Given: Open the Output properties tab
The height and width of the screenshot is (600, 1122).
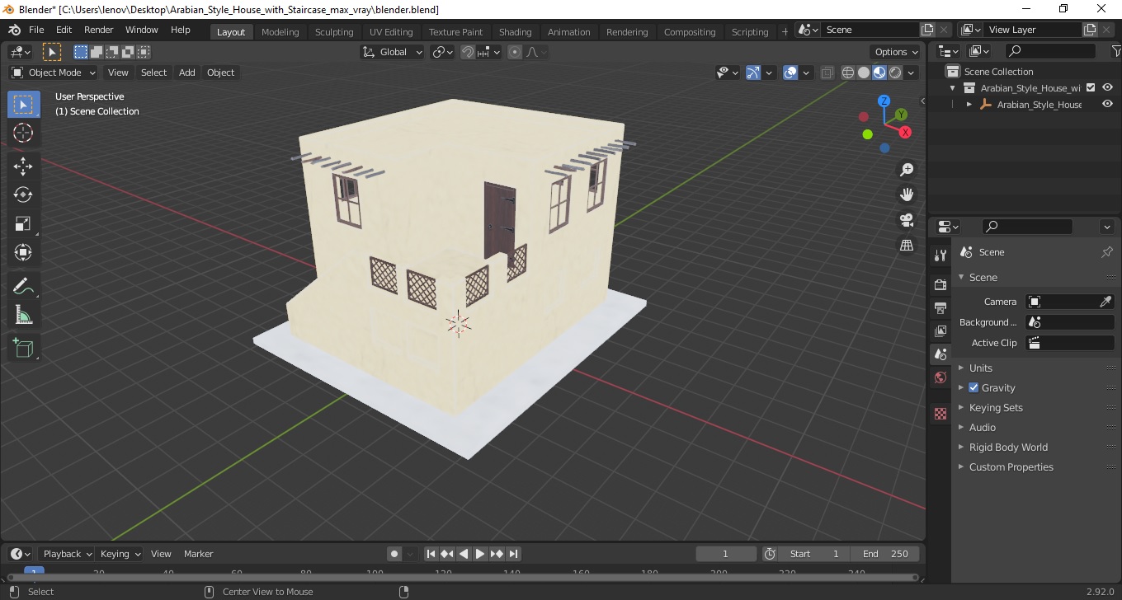Looking at the screenshot, I should tap(940, 307).
